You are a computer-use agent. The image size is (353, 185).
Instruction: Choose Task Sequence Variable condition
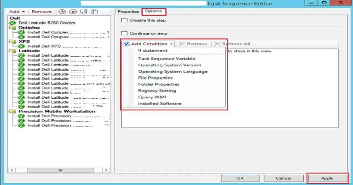(167, 58)
